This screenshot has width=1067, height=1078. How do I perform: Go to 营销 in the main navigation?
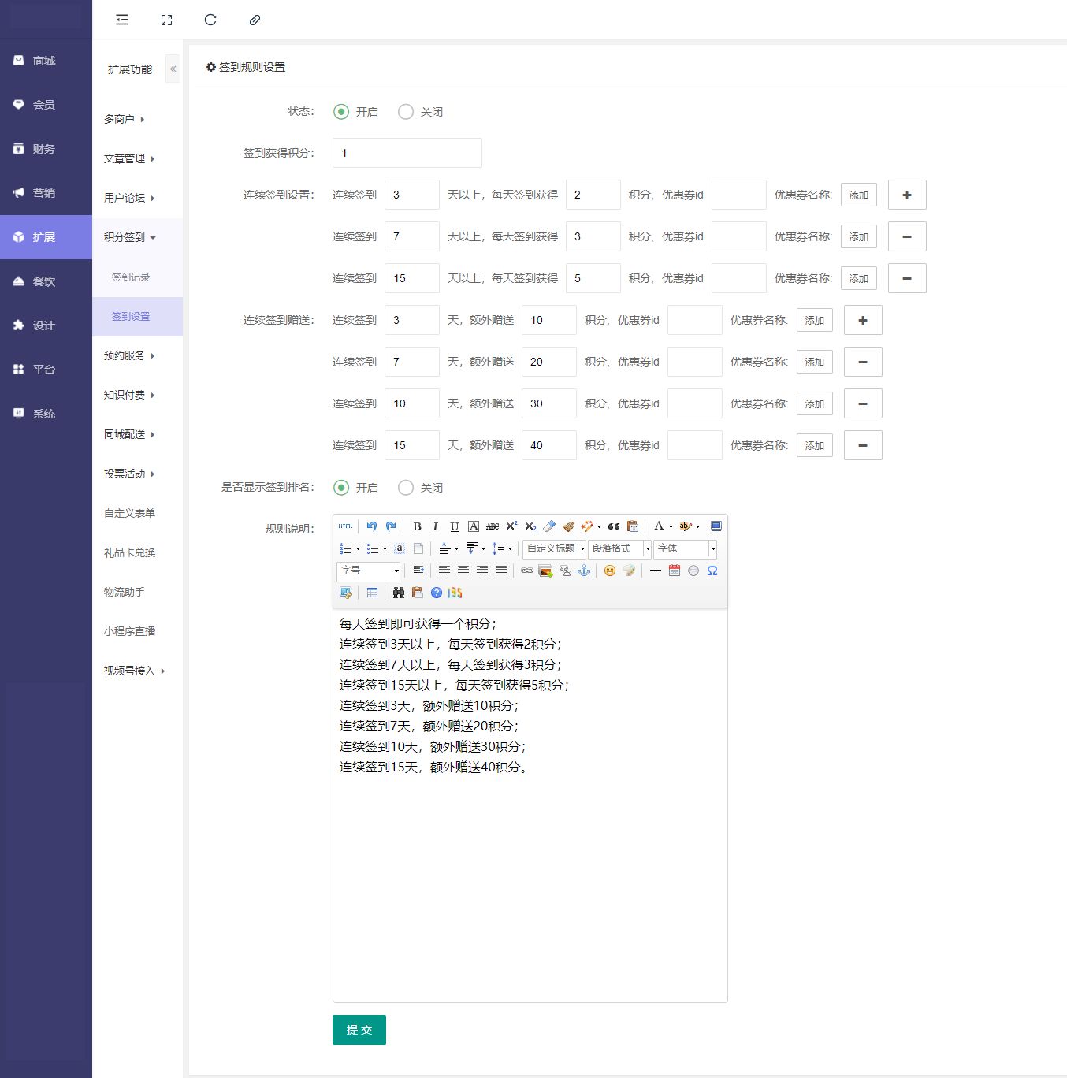[x=44, y=193]
